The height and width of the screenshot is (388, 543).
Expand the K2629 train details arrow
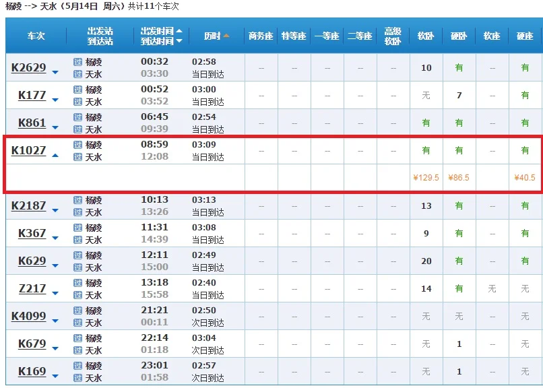click(x=55, y=71)
